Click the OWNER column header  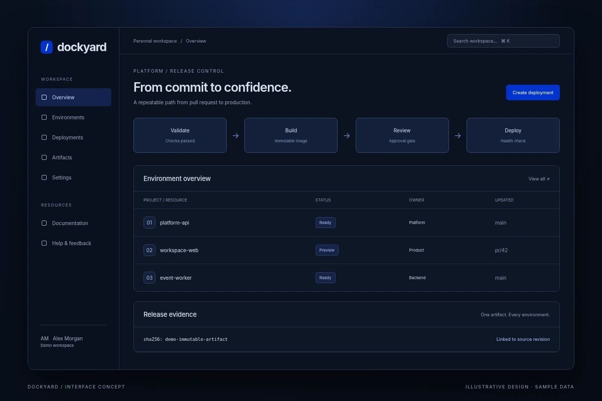[416, 200]
